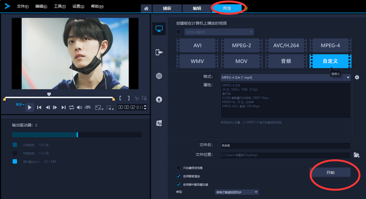Choose the MPEG-2 format button
Screen dimensions: 366x199
[x=242, y=46]
